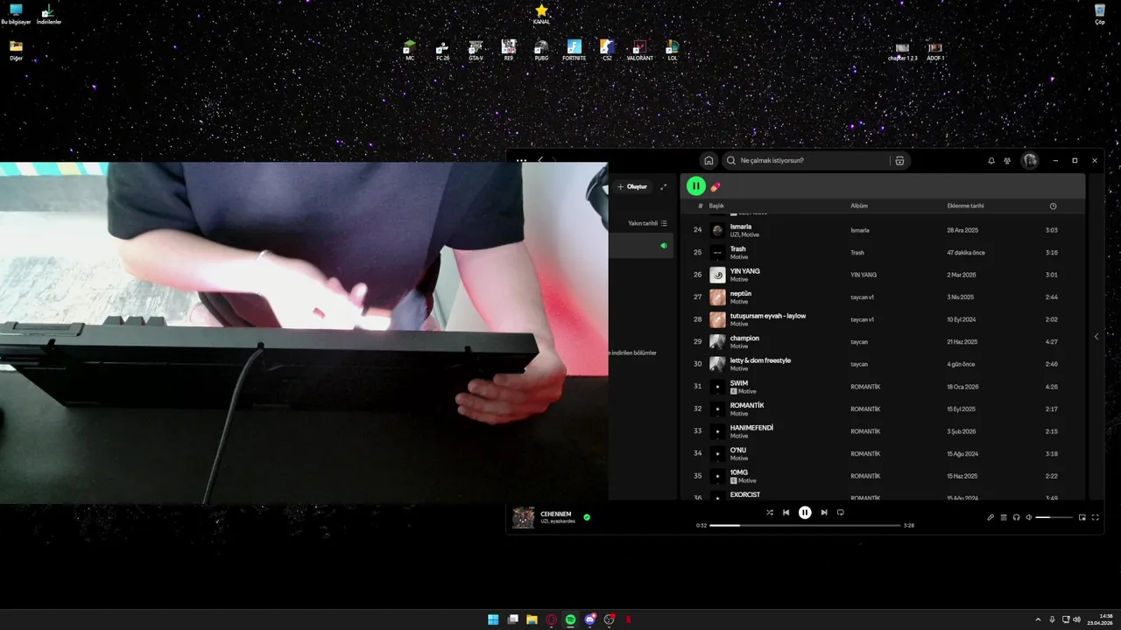Open the play queue icon
The image size is (1121, 630).
(1004, 517)
